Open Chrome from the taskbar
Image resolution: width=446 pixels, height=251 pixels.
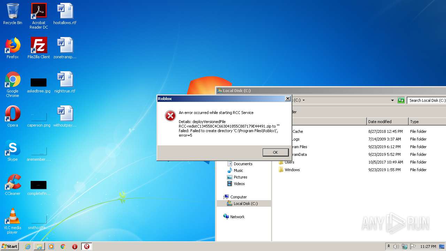(63, 246)
